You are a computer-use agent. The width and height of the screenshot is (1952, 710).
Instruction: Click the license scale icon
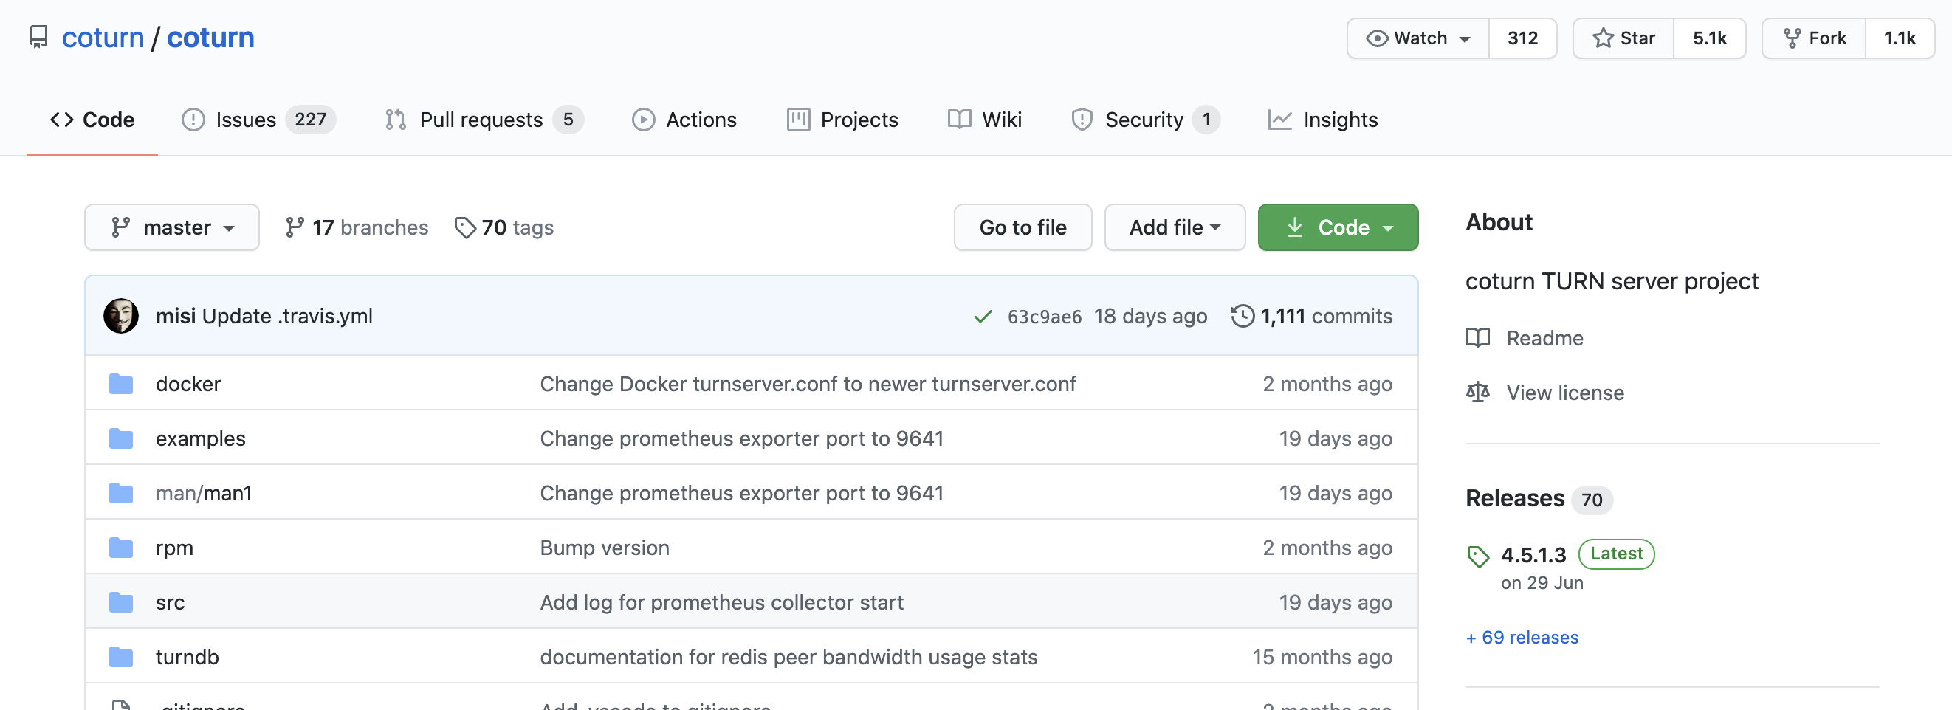(1477, 393)
